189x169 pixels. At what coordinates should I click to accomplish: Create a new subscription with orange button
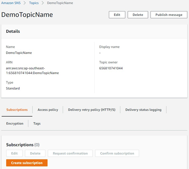[27, 163]
